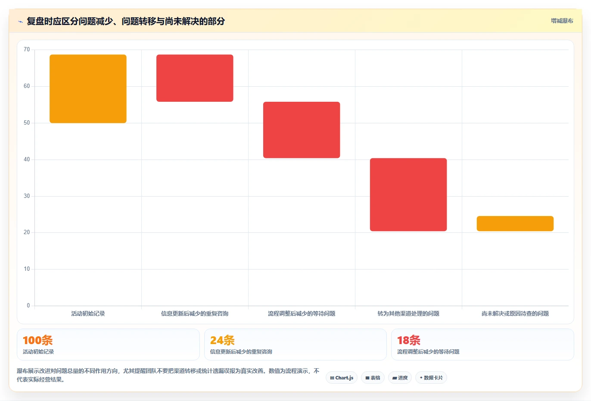Click the 信息更新后减少的重复咨询 x-axis label
This screenshot has width=591, height=401.
tap(195, 313)
